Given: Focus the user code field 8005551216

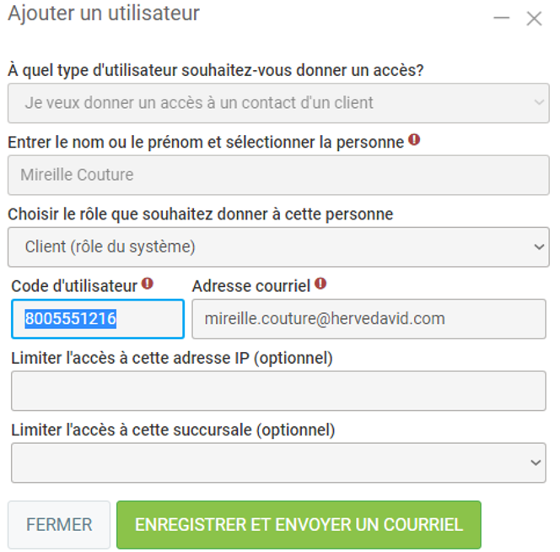Looking at the screenshot, I should 97,319.
